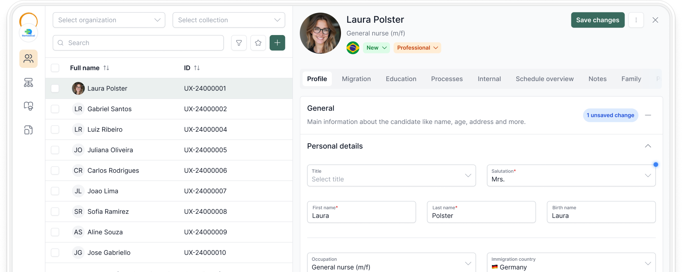This screenshot has width=682, height=272.
Task: Check the Juliana Oliveira row checkbox
Action: tap(55, 150)
